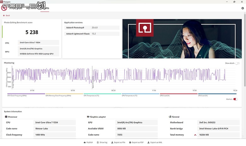Viewport: 246px width, 146px height.
Task: Collapse the Total memory row chevron
Action: [x=195, y=135]
